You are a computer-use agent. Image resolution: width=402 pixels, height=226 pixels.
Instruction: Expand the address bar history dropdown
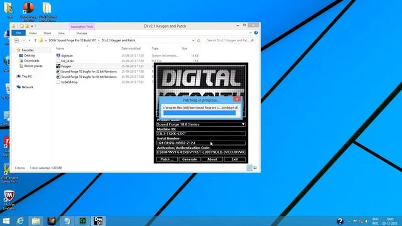point(193,40)
